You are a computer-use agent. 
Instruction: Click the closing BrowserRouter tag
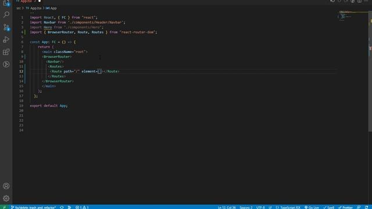(x=58, y=81)
